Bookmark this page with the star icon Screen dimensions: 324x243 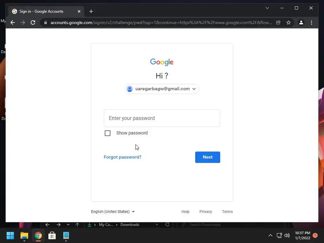(289, 22)
